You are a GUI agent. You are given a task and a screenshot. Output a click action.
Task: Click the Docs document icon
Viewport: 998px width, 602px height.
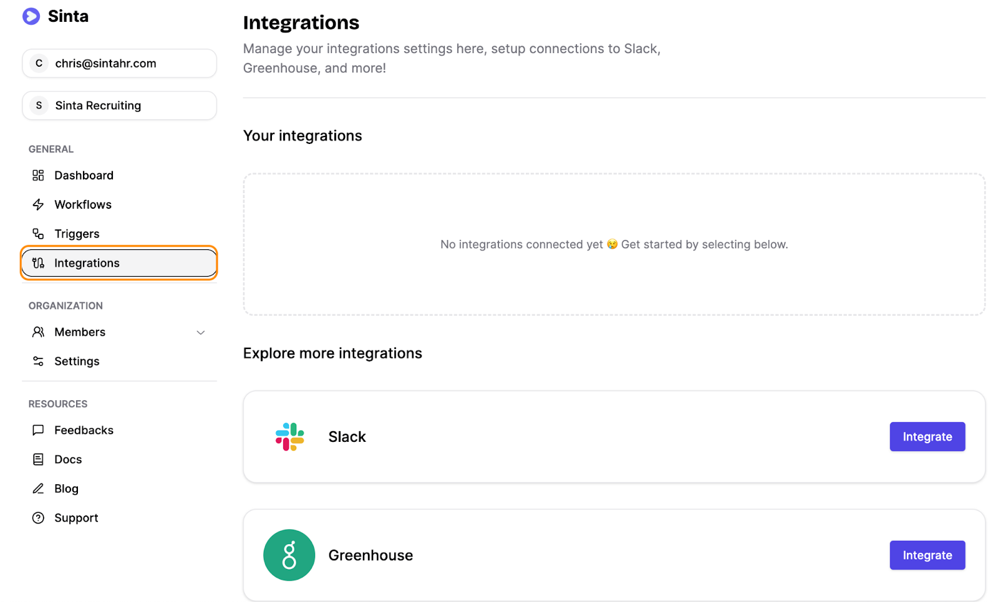pos(38,459)
